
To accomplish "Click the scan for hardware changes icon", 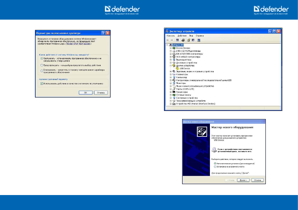I will click(x=199, y=40).
